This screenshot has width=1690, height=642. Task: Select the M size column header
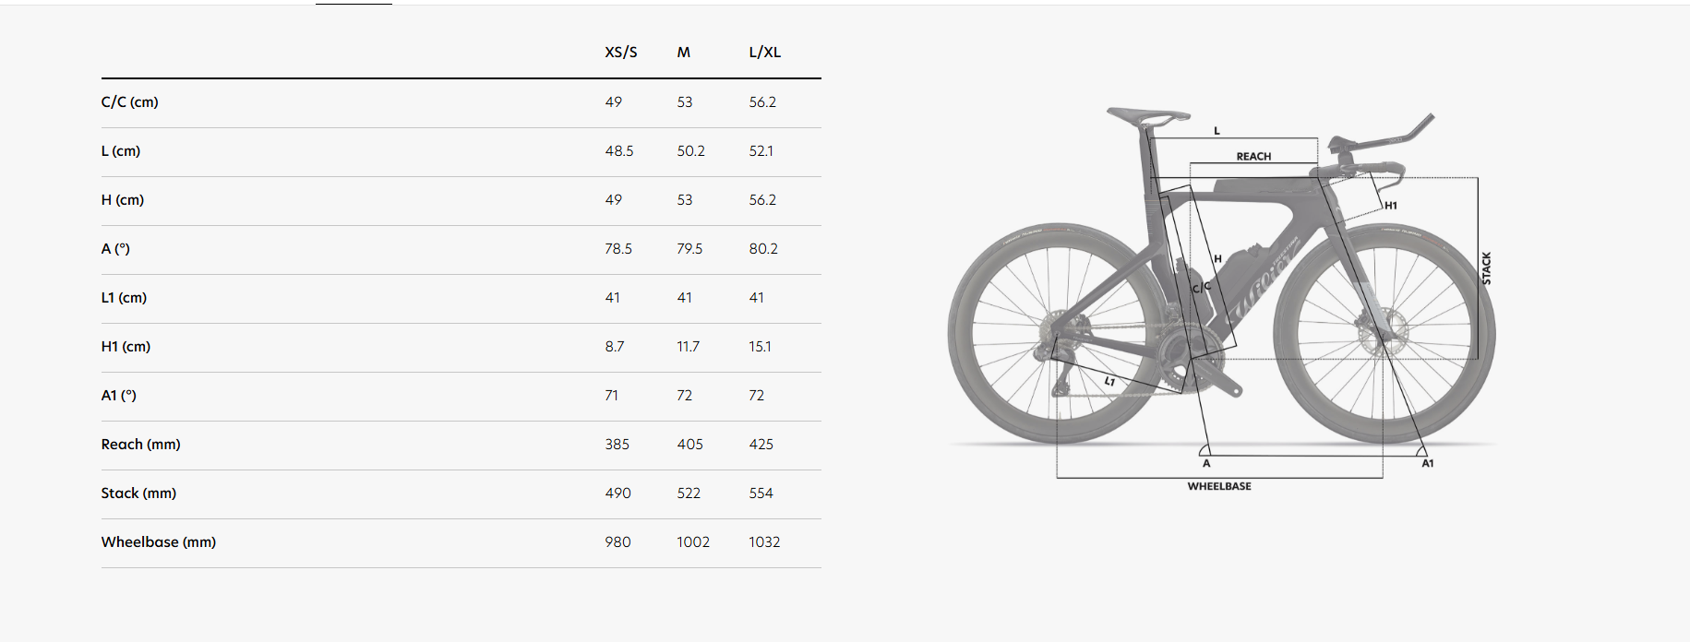[x=684, y=53]
